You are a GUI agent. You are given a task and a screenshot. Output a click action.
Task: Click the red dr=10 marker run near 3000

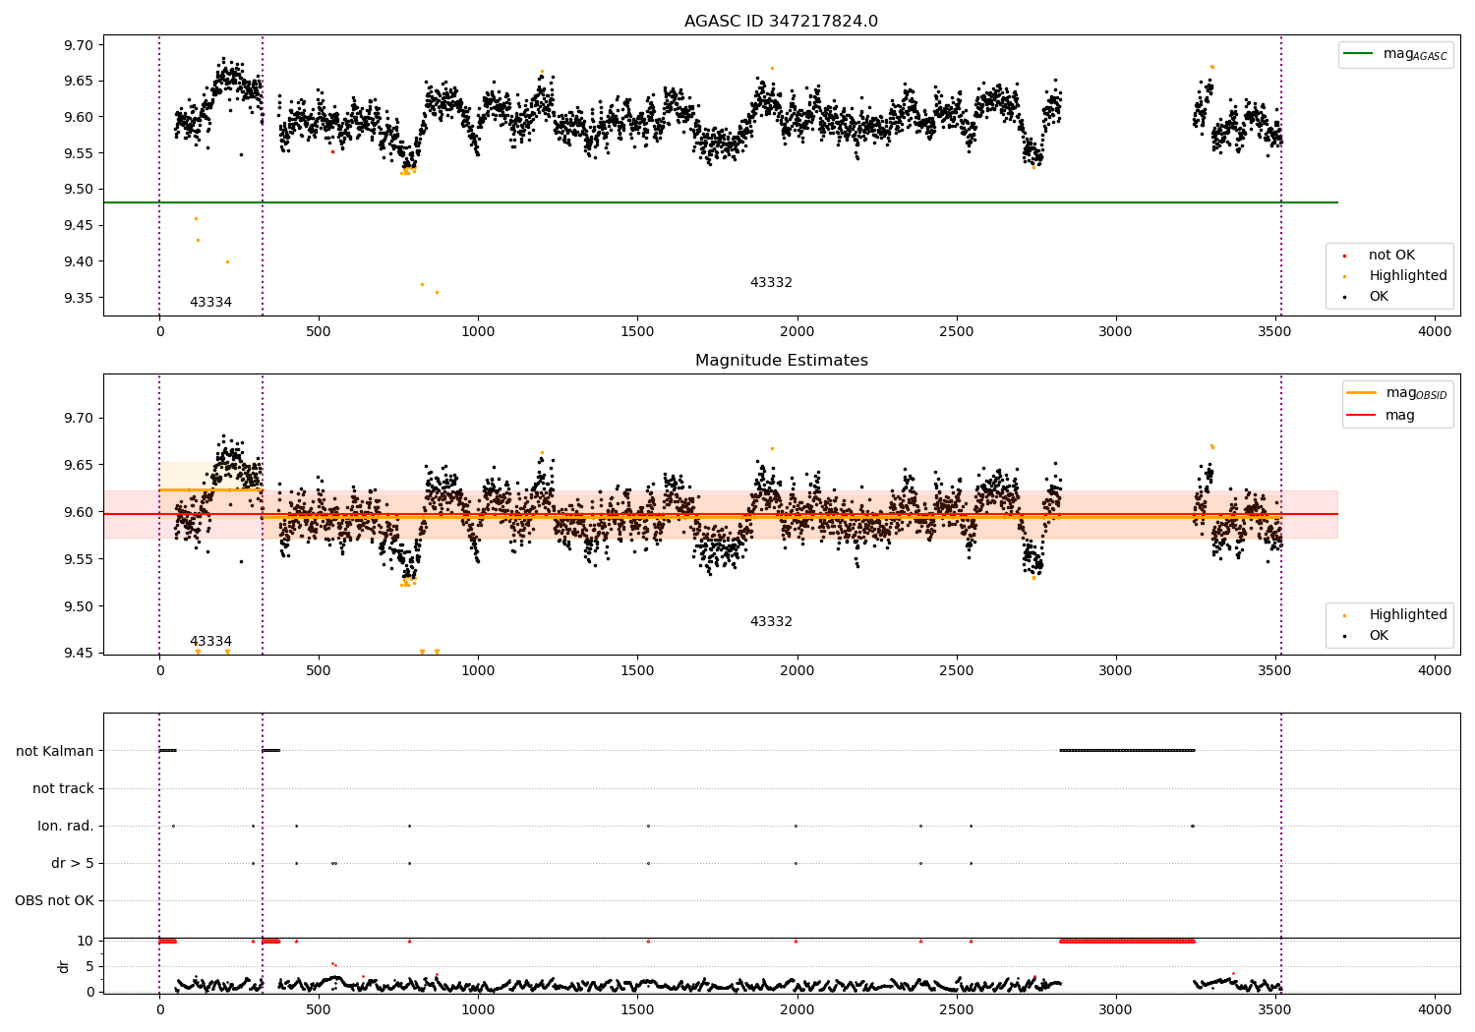point(1127,942)
